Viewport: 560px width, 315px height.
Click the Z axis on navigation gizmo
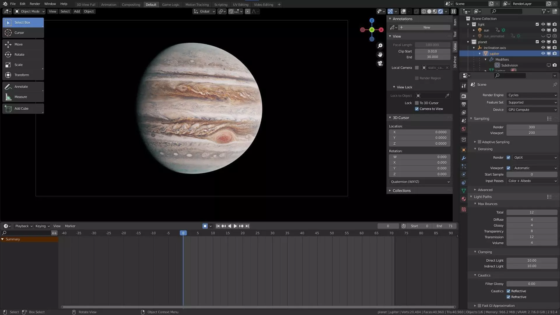(372, 20)
